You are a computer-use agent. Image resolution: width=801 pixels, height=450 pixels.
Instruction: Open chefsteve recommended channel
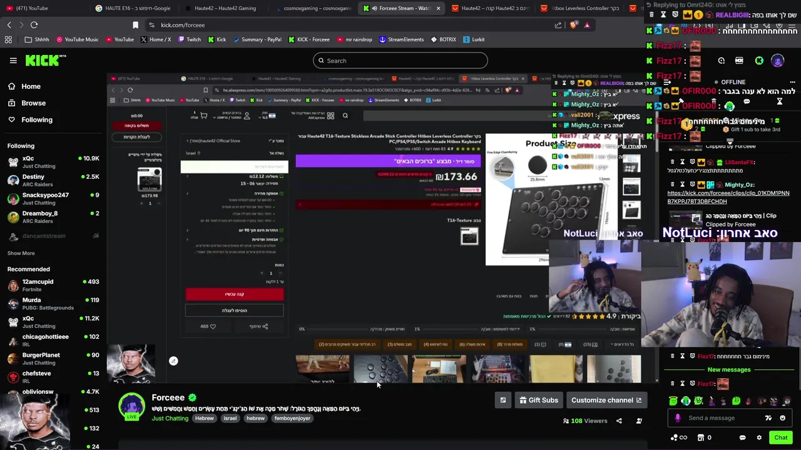click(x=53, y=377)
